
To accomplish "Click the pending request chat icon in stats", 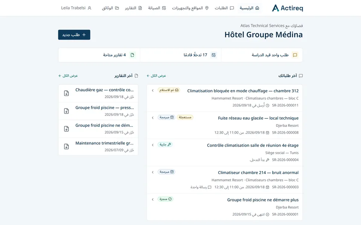I will pyautogui.click(x=295, y=55).
